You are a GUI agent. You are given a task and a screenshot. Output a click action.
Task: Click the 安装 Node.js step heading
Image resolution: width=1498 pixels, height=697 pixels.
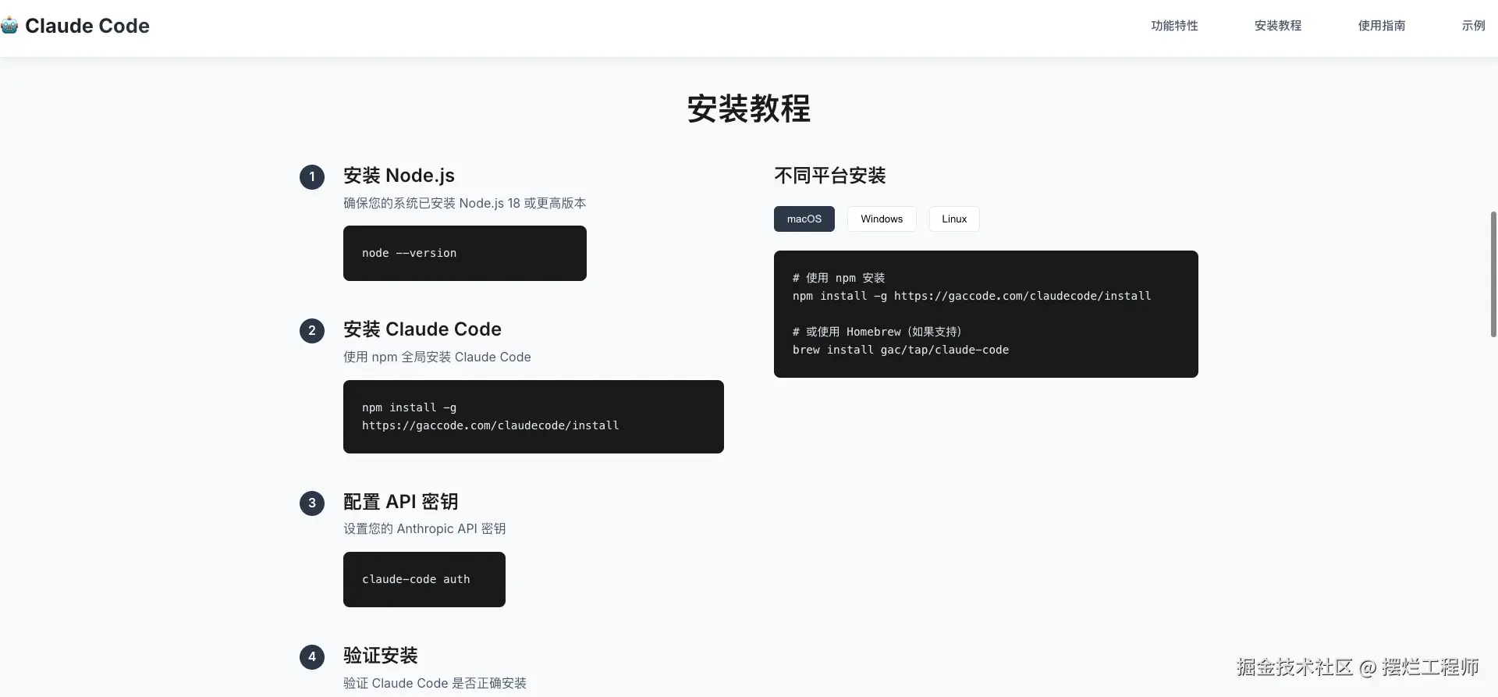pyautogui.click(x=399, y=176)
